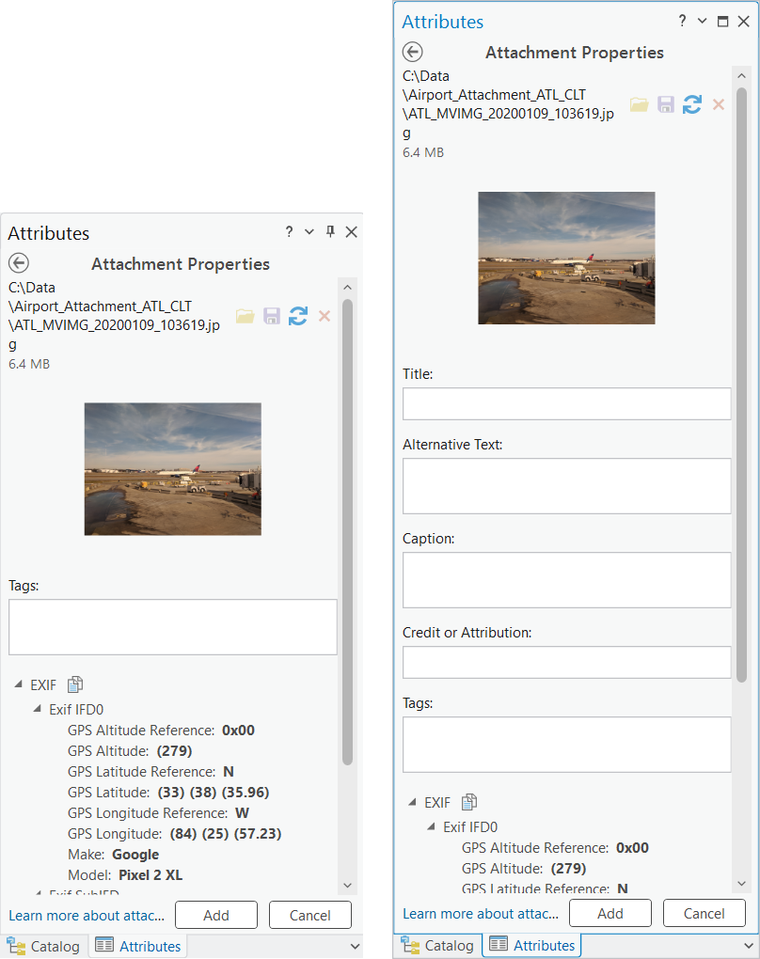Save attachment icon in the left pane
760x959 pixels.
(x=272, y=316)
